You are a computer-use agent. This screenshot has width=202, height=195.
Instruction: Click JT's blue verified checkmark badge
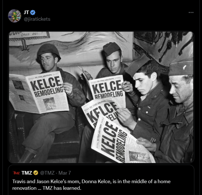[x=33, y=12]
